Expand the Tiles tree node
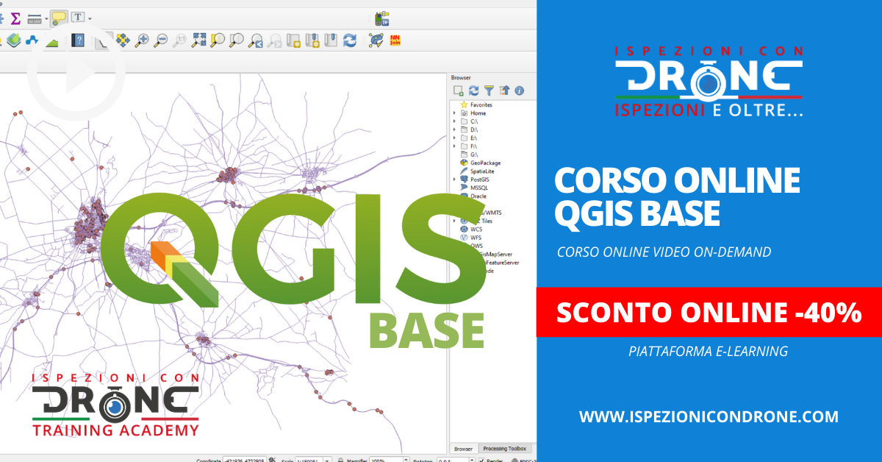 (454, 221)
